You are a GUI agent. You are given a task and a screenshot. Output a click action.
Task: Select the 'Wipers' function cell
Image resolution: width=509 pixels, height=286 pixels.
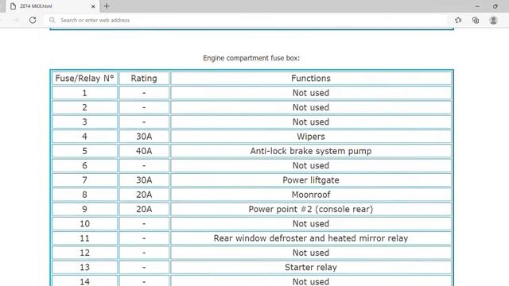(x=311, y=137)
